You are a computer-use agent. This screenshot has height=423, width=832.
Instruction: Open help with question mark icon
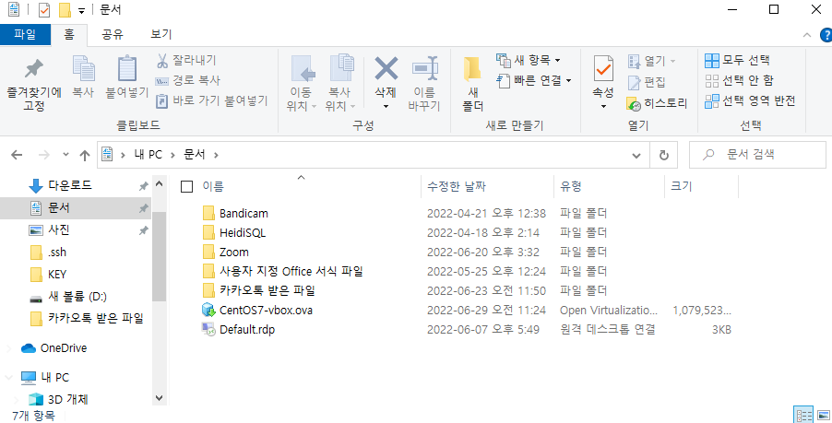click(826, 35)
